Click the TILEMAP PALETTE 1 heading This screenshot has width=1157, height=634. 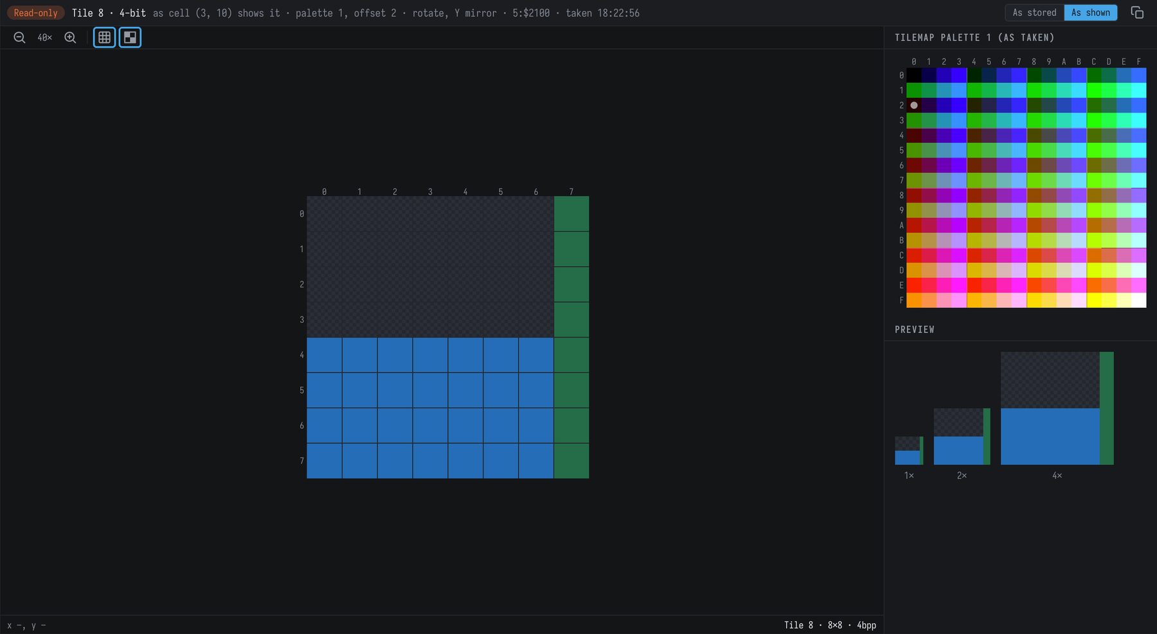pos(974,38)
